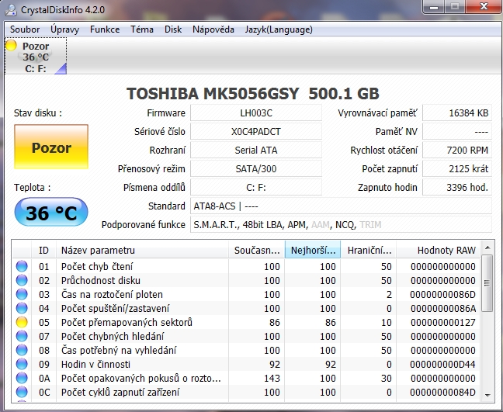Click RAW value 000000000127
503x412 pixels.
coord(443,322)
